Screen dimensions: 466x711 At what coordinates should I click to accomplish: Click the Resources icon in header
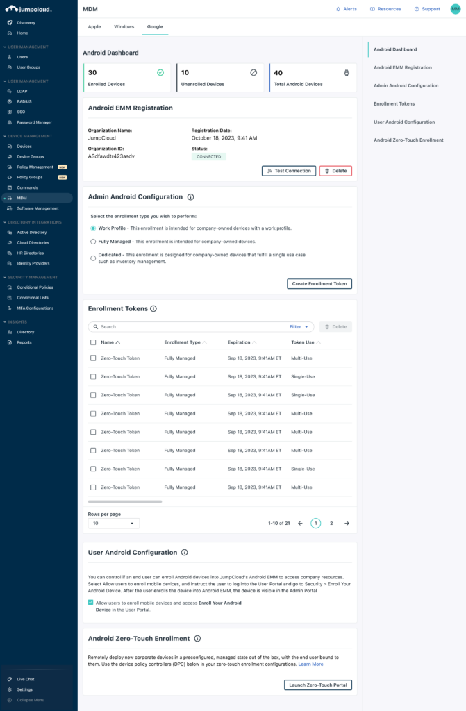coord(372,9)
